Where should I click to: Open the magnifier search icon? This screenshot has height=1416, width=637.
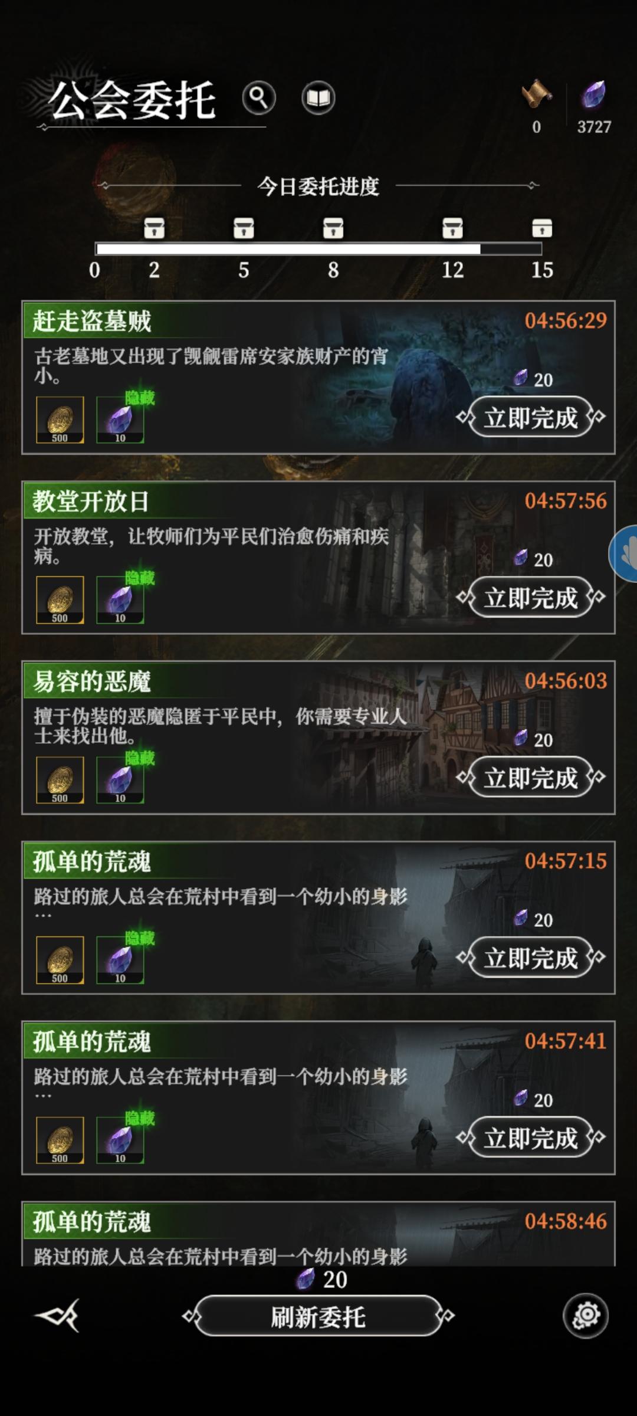tap(259, 97)
